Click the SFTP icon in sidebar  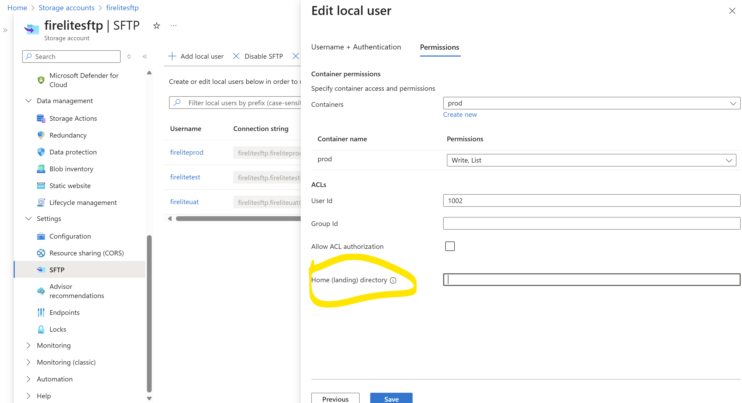41,270
